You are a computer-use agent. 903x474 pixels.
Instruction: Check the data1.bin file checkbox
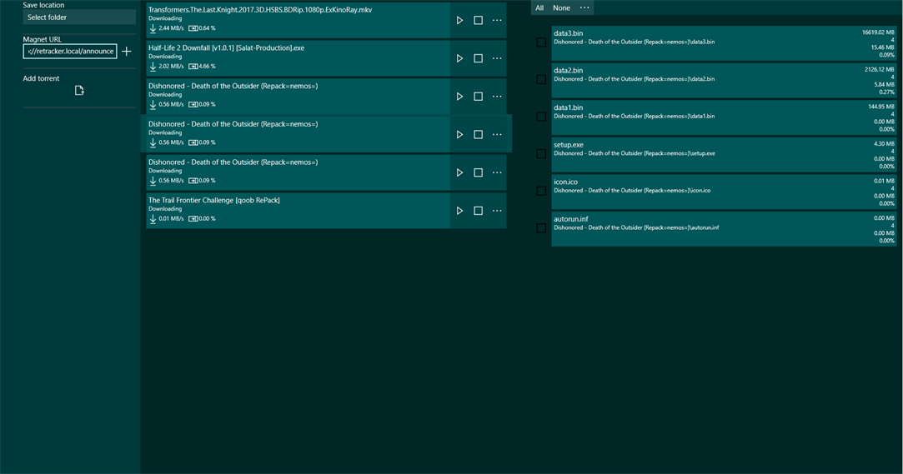point(541,117)
